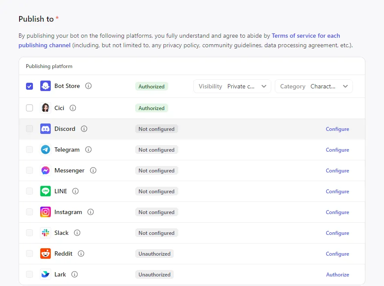Click the Reddit logo icon
384x286 pixels.
[x=46, y=253]
